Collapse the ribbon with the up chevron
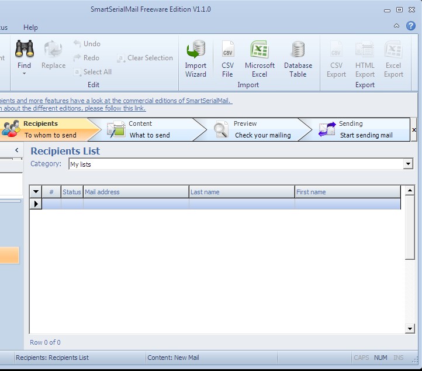 click(x=397, y=26)
